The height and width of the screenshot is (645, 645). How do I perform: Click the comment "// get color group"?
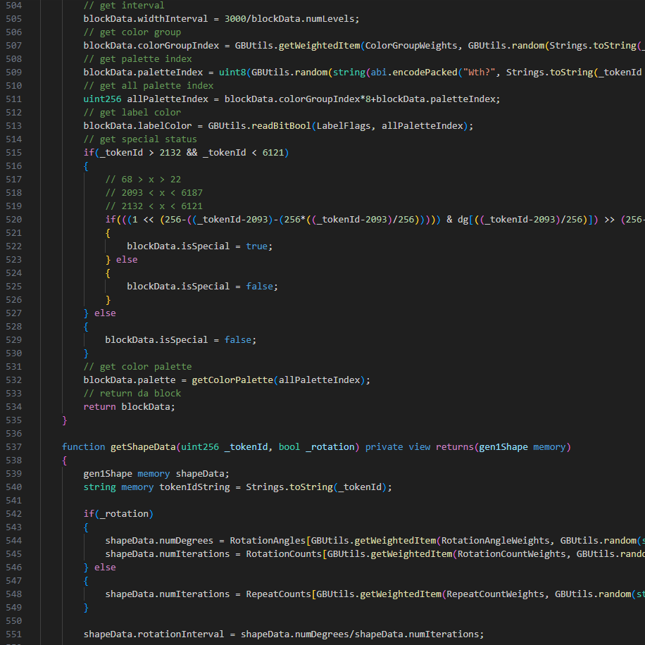(x=132, y=32)
